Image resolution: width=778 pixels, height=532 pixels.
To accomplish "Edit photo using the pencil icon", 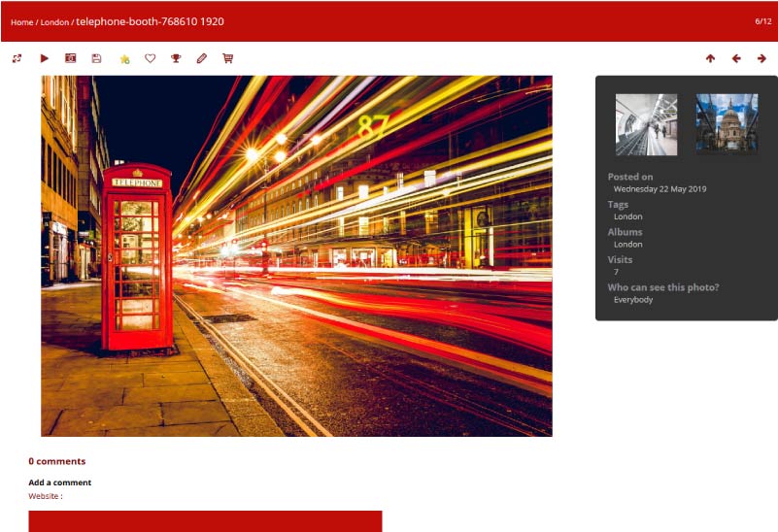I will [x=202, y=58].
